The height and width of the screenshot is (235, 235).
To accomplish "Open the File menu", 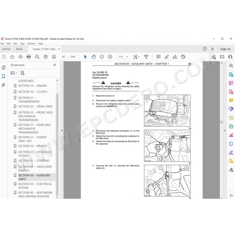I will (x=2, y=44).
